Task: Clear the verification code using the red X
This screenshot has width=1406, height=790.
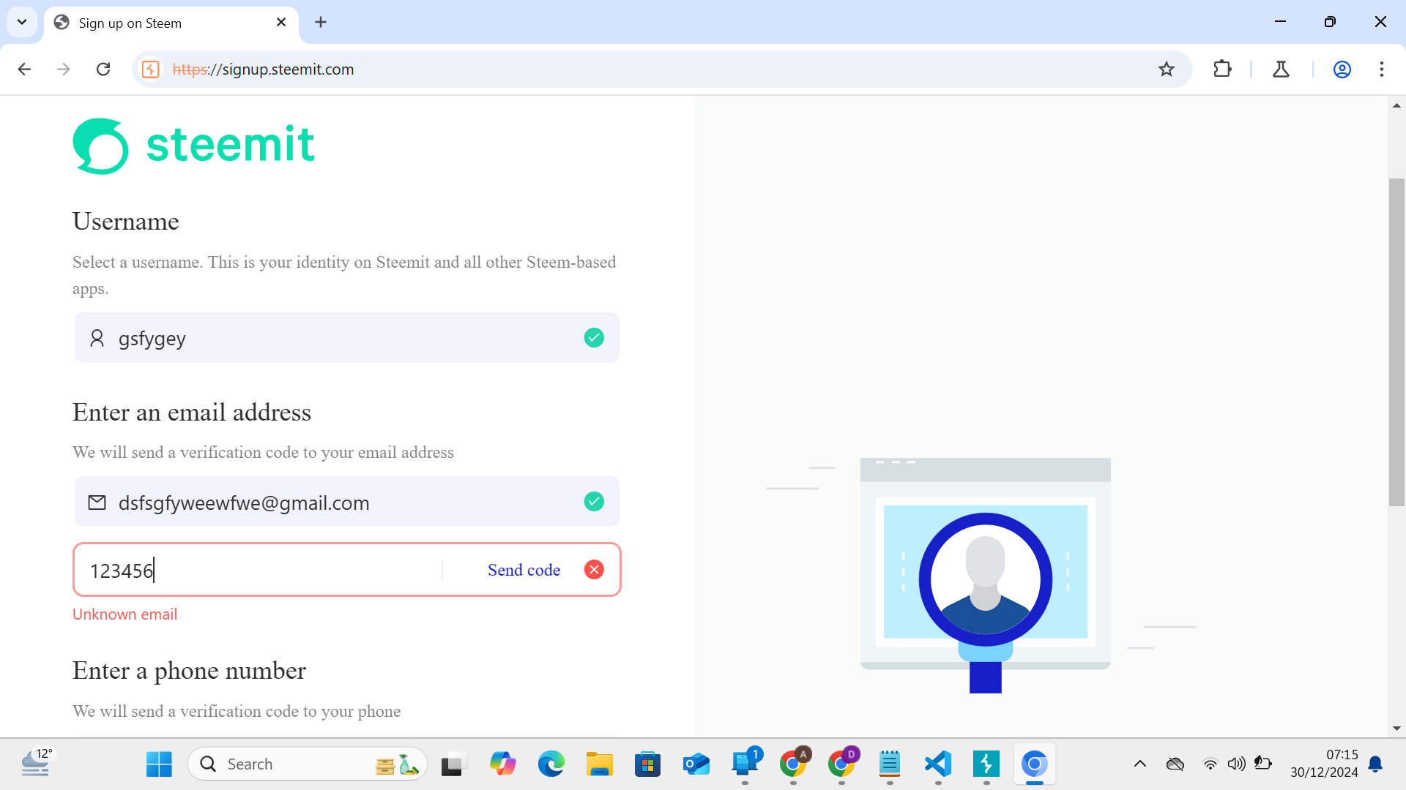Action: point(594,569)
